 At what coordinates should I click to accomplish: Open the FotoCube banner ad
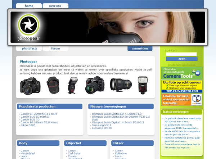[x=182, y=100]
